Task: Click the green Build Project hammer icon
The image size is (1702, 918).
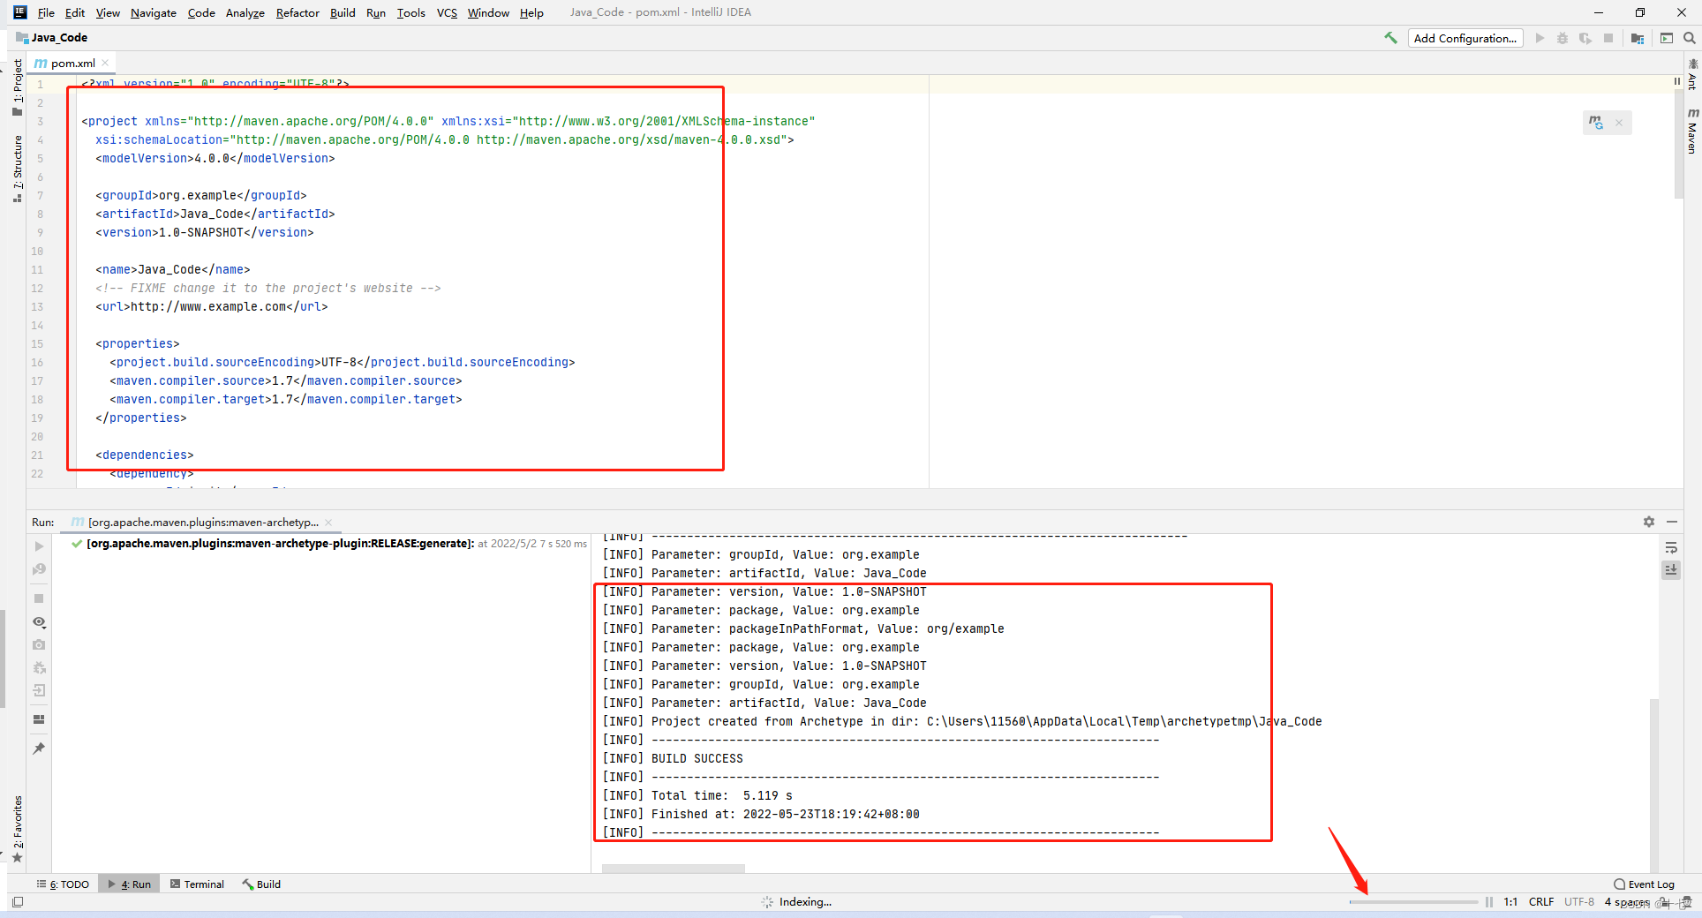Action: click(x=1390, y=38)
